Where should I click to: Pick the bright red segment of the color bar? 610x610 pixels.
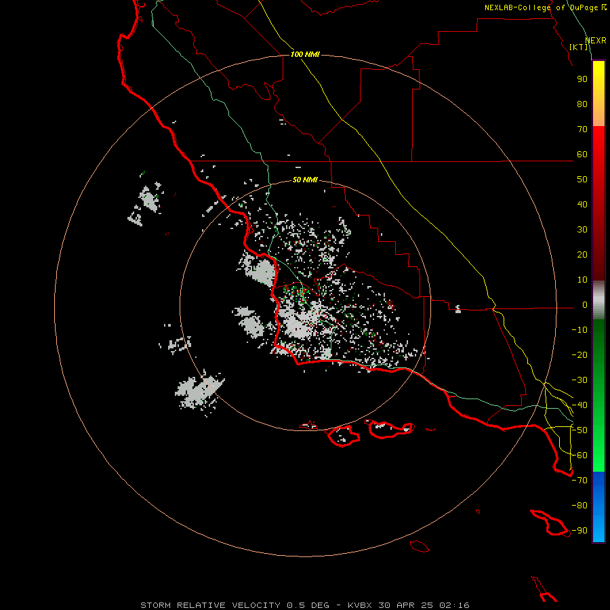point(598,203)
